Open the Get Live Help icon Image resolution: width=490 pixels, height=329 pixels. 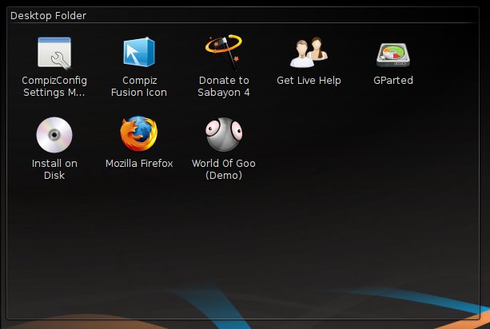tap(309, 53)
